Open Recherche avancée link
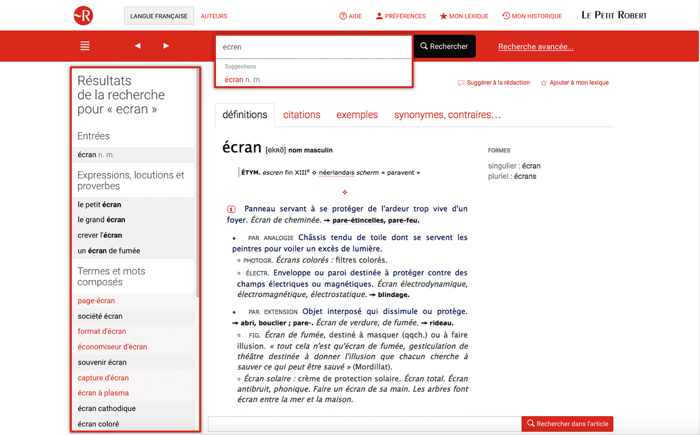The image size is (700, 435). coord(536,47)
